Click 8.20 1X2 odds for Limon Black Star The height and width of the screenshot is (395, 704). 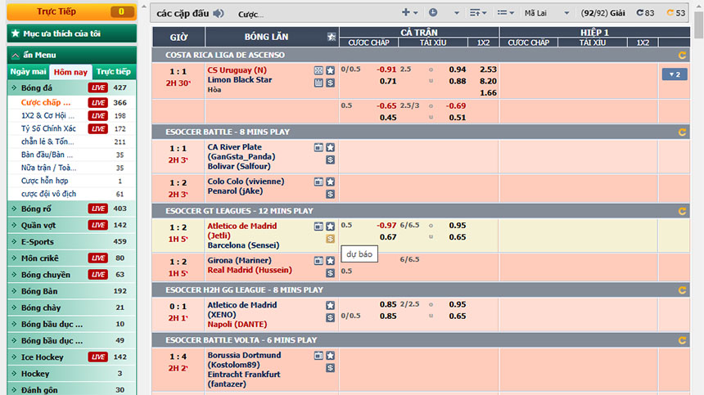tap(488, 81)
